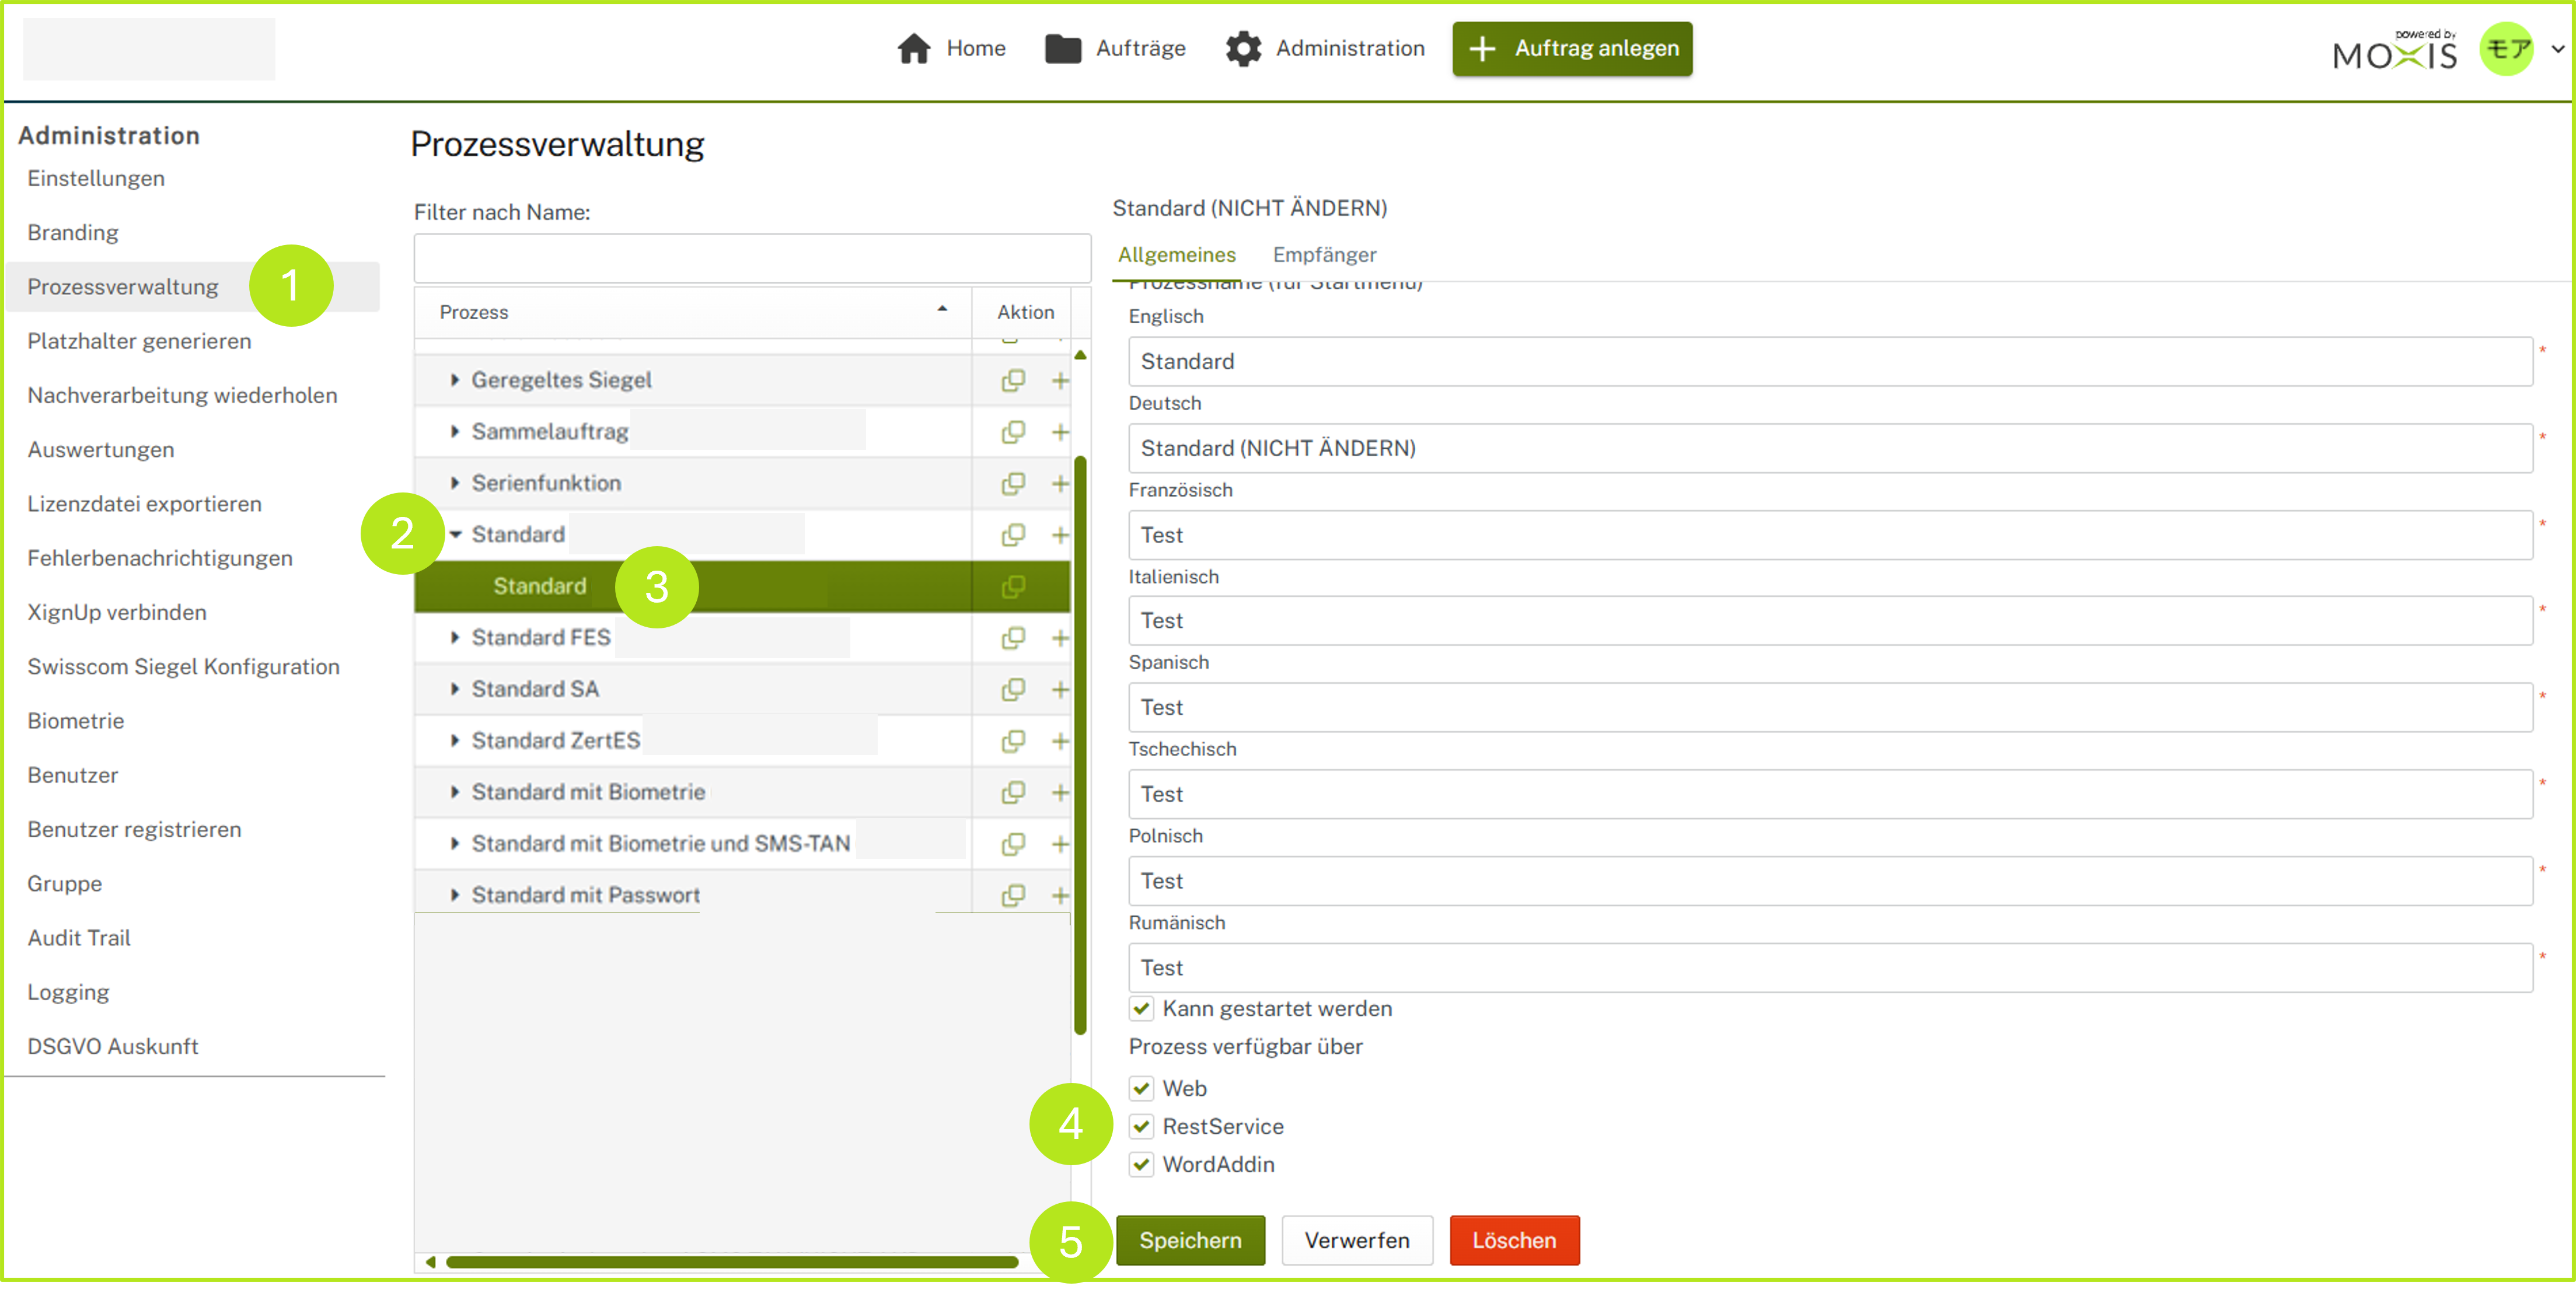This screenshot has width=2576, height=1300.
Task: Uncheck the RestService checkbox
Action: click(1142, 1126)
